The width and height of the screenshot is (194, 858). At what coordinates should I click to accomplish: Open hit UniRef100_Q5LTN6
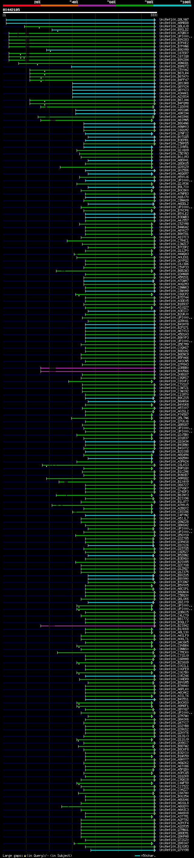174,418
